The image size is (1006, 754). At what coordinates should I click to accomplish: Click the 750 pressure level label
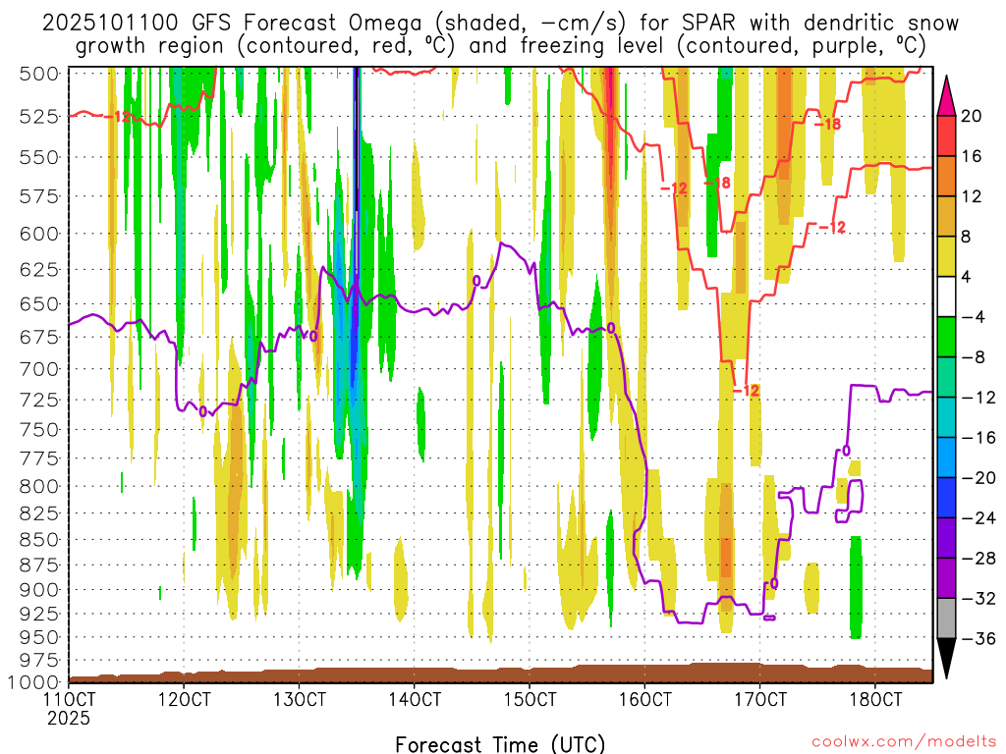(39, 430)
